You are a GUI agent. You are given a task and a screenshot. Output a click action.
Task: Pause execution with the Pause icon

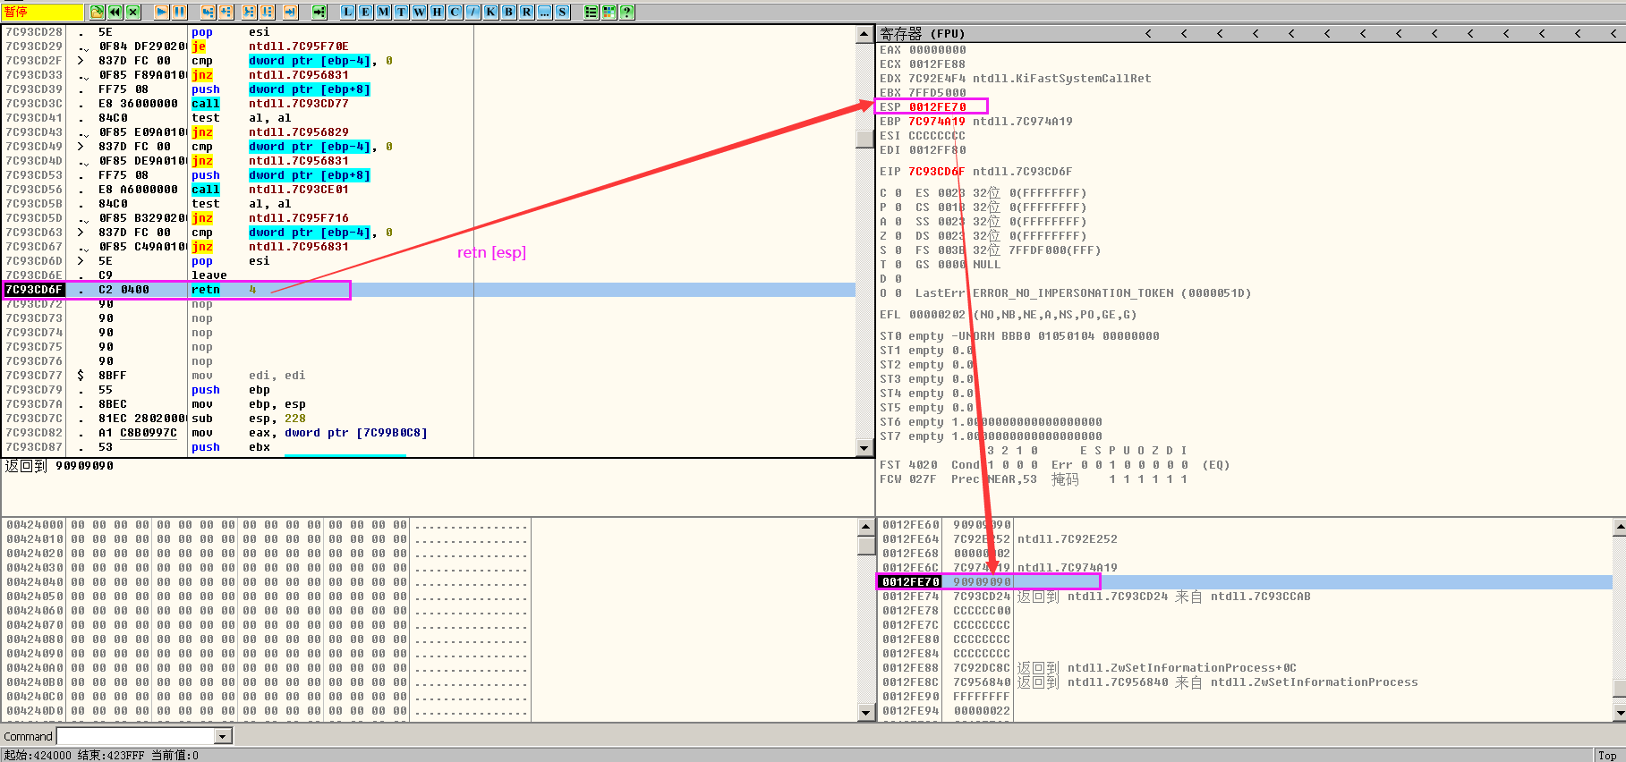179,12
